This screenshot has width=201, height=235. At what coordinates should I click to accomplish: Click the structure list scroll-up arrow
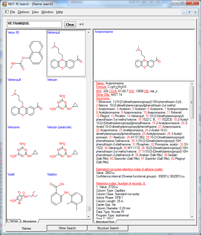89,32
